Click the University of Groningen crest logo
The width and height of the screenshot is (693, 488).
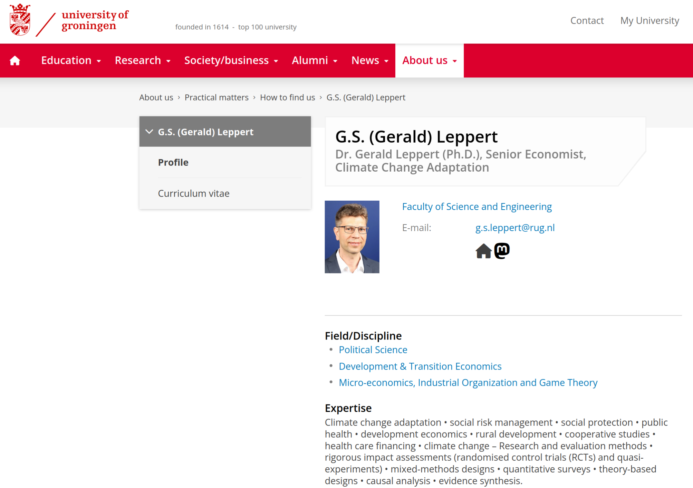[20, 20]
